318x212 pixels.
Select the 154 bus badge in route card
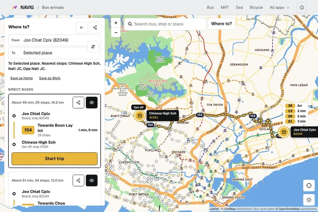(x=28, y=130)
